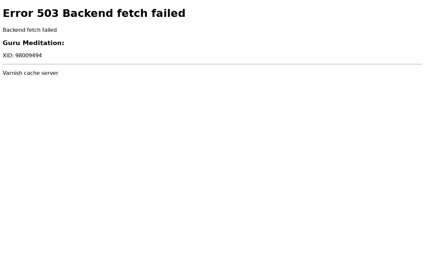The height and width of the screenshot is (265, 425).
Task: Select the word "Varnish" in the footer
Action: tap(12, 73)
